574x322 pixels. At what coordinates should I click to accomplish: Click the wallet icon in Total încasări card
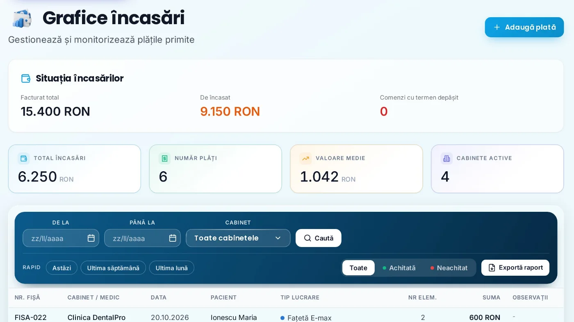[x=24, y=158]
